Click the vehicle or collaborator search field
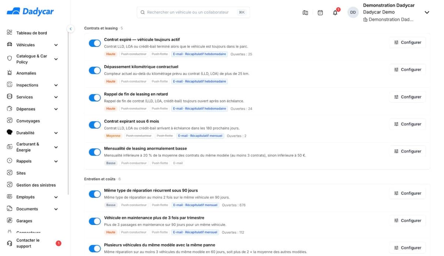Viewport: 444px width, 256px height. coord(193,12)
